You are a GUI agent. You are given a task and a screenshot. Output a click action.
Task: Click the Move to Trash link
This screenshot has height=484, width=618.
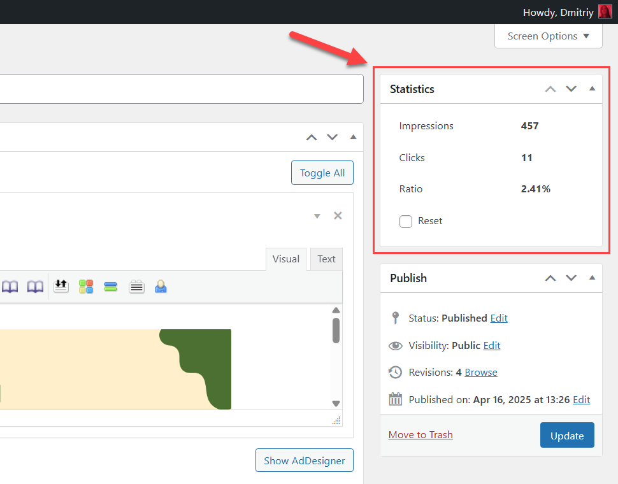pyautogui.click(x=420, y=435)
